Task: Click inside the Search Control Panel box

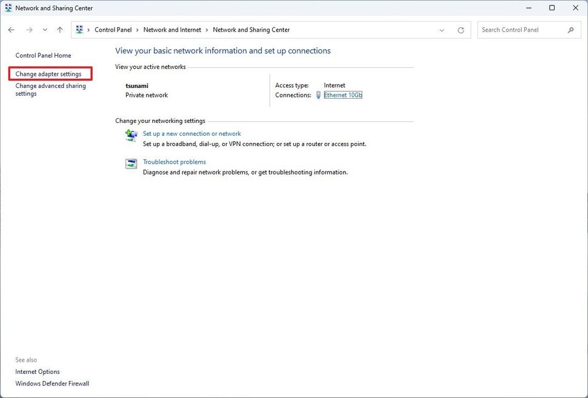Action: [521, 29]
